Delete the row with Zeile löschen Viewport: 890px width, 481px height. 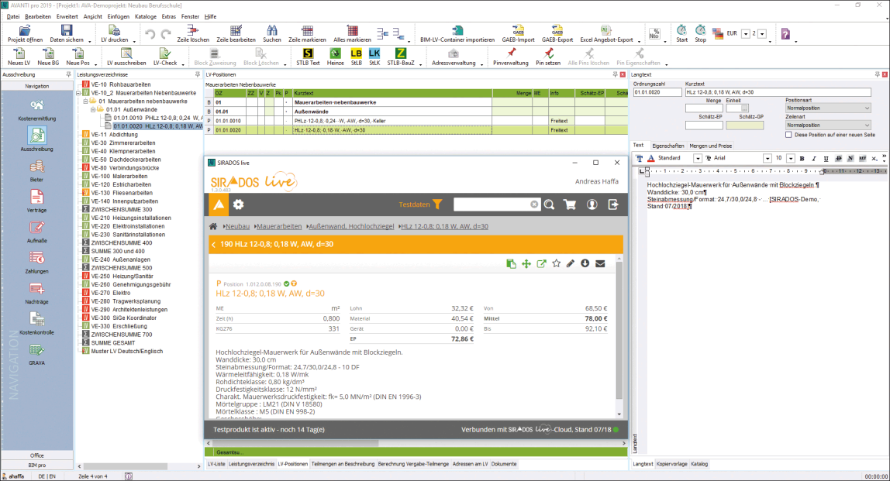point(193,34)
